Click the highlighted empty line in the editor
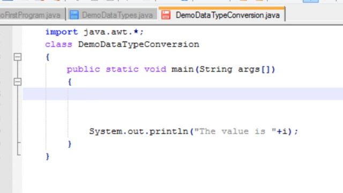The image size is (343, 193). [x=183, y=94]
